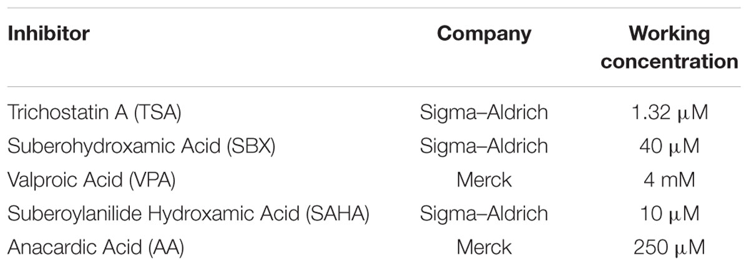This screenshot has height=266, width=749.
Task: Select the Valproic Acid (VPA) cell
Action: click(x=91, y=180)
